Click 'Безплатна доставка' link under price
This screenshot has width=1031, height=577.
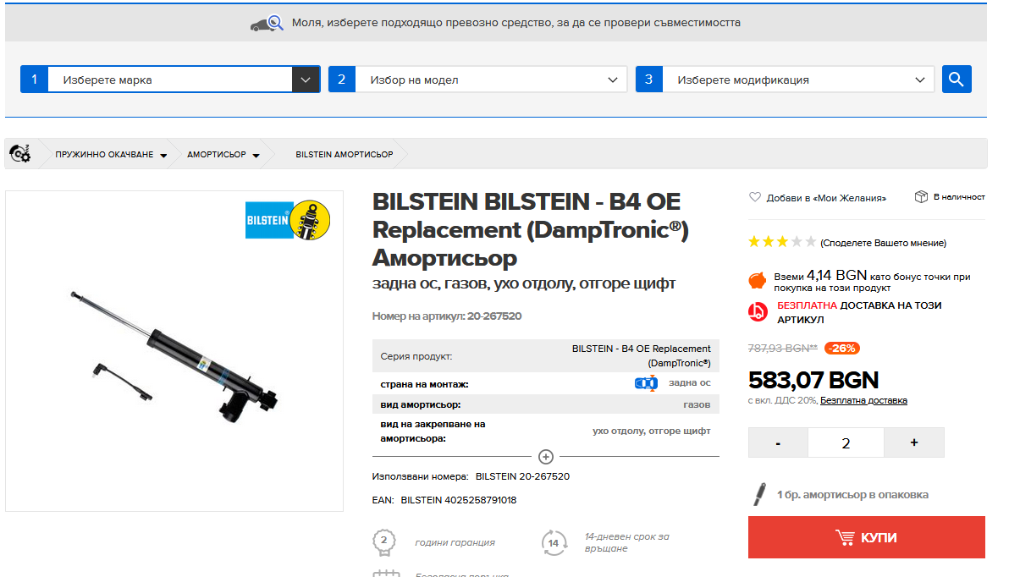[x=863, y=400]
